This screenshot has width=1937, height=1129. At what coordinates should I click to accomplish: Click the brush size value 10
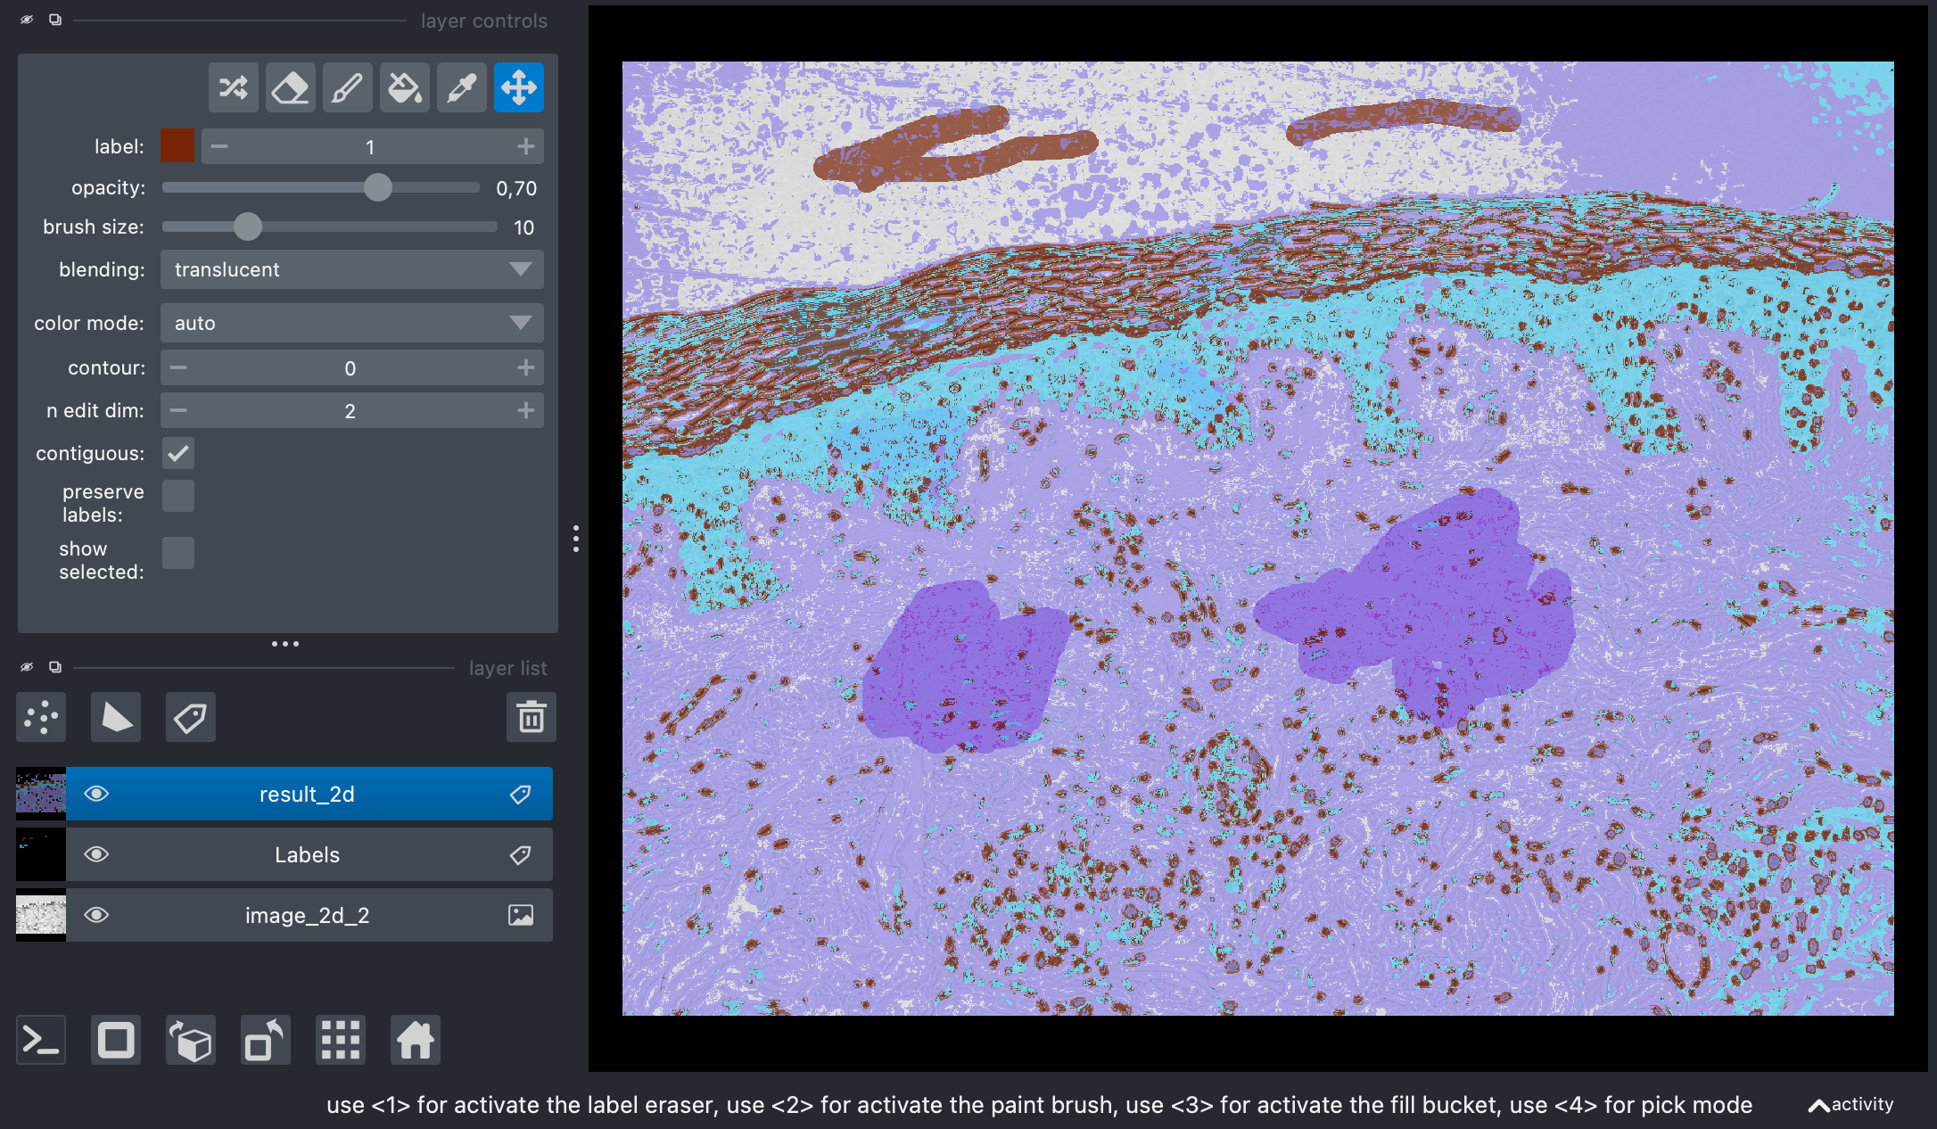point(523,227)
